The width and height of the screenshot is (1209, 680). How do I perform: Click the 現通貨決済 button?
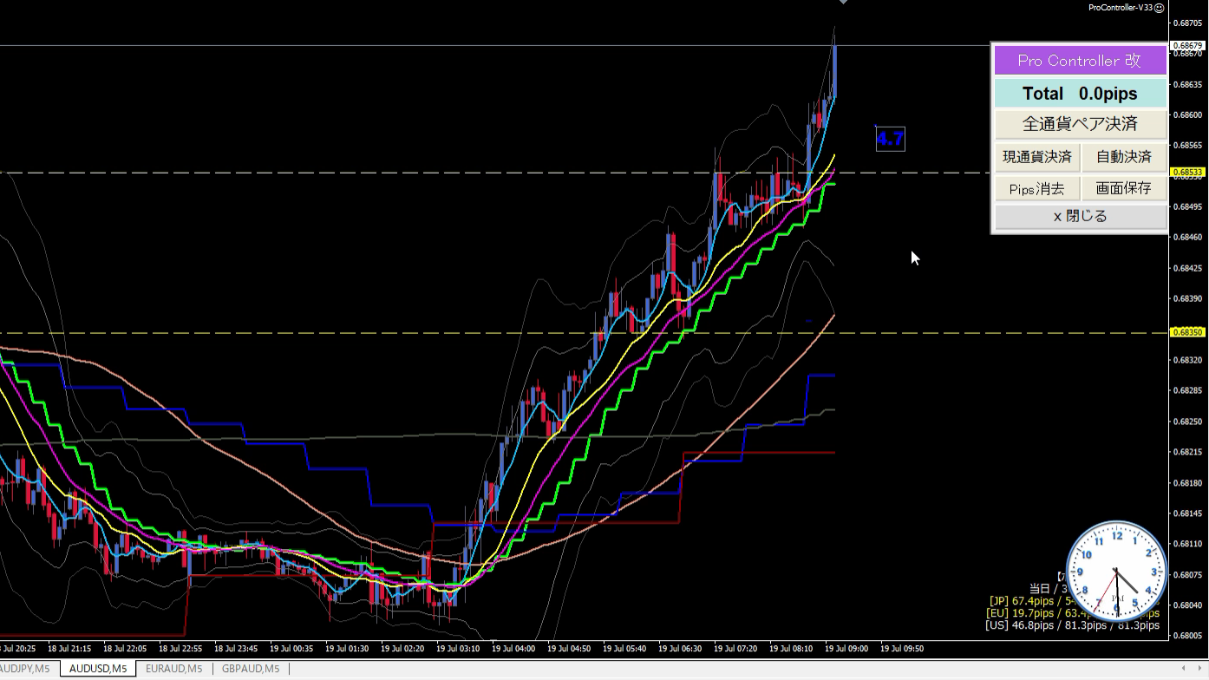1036,157
